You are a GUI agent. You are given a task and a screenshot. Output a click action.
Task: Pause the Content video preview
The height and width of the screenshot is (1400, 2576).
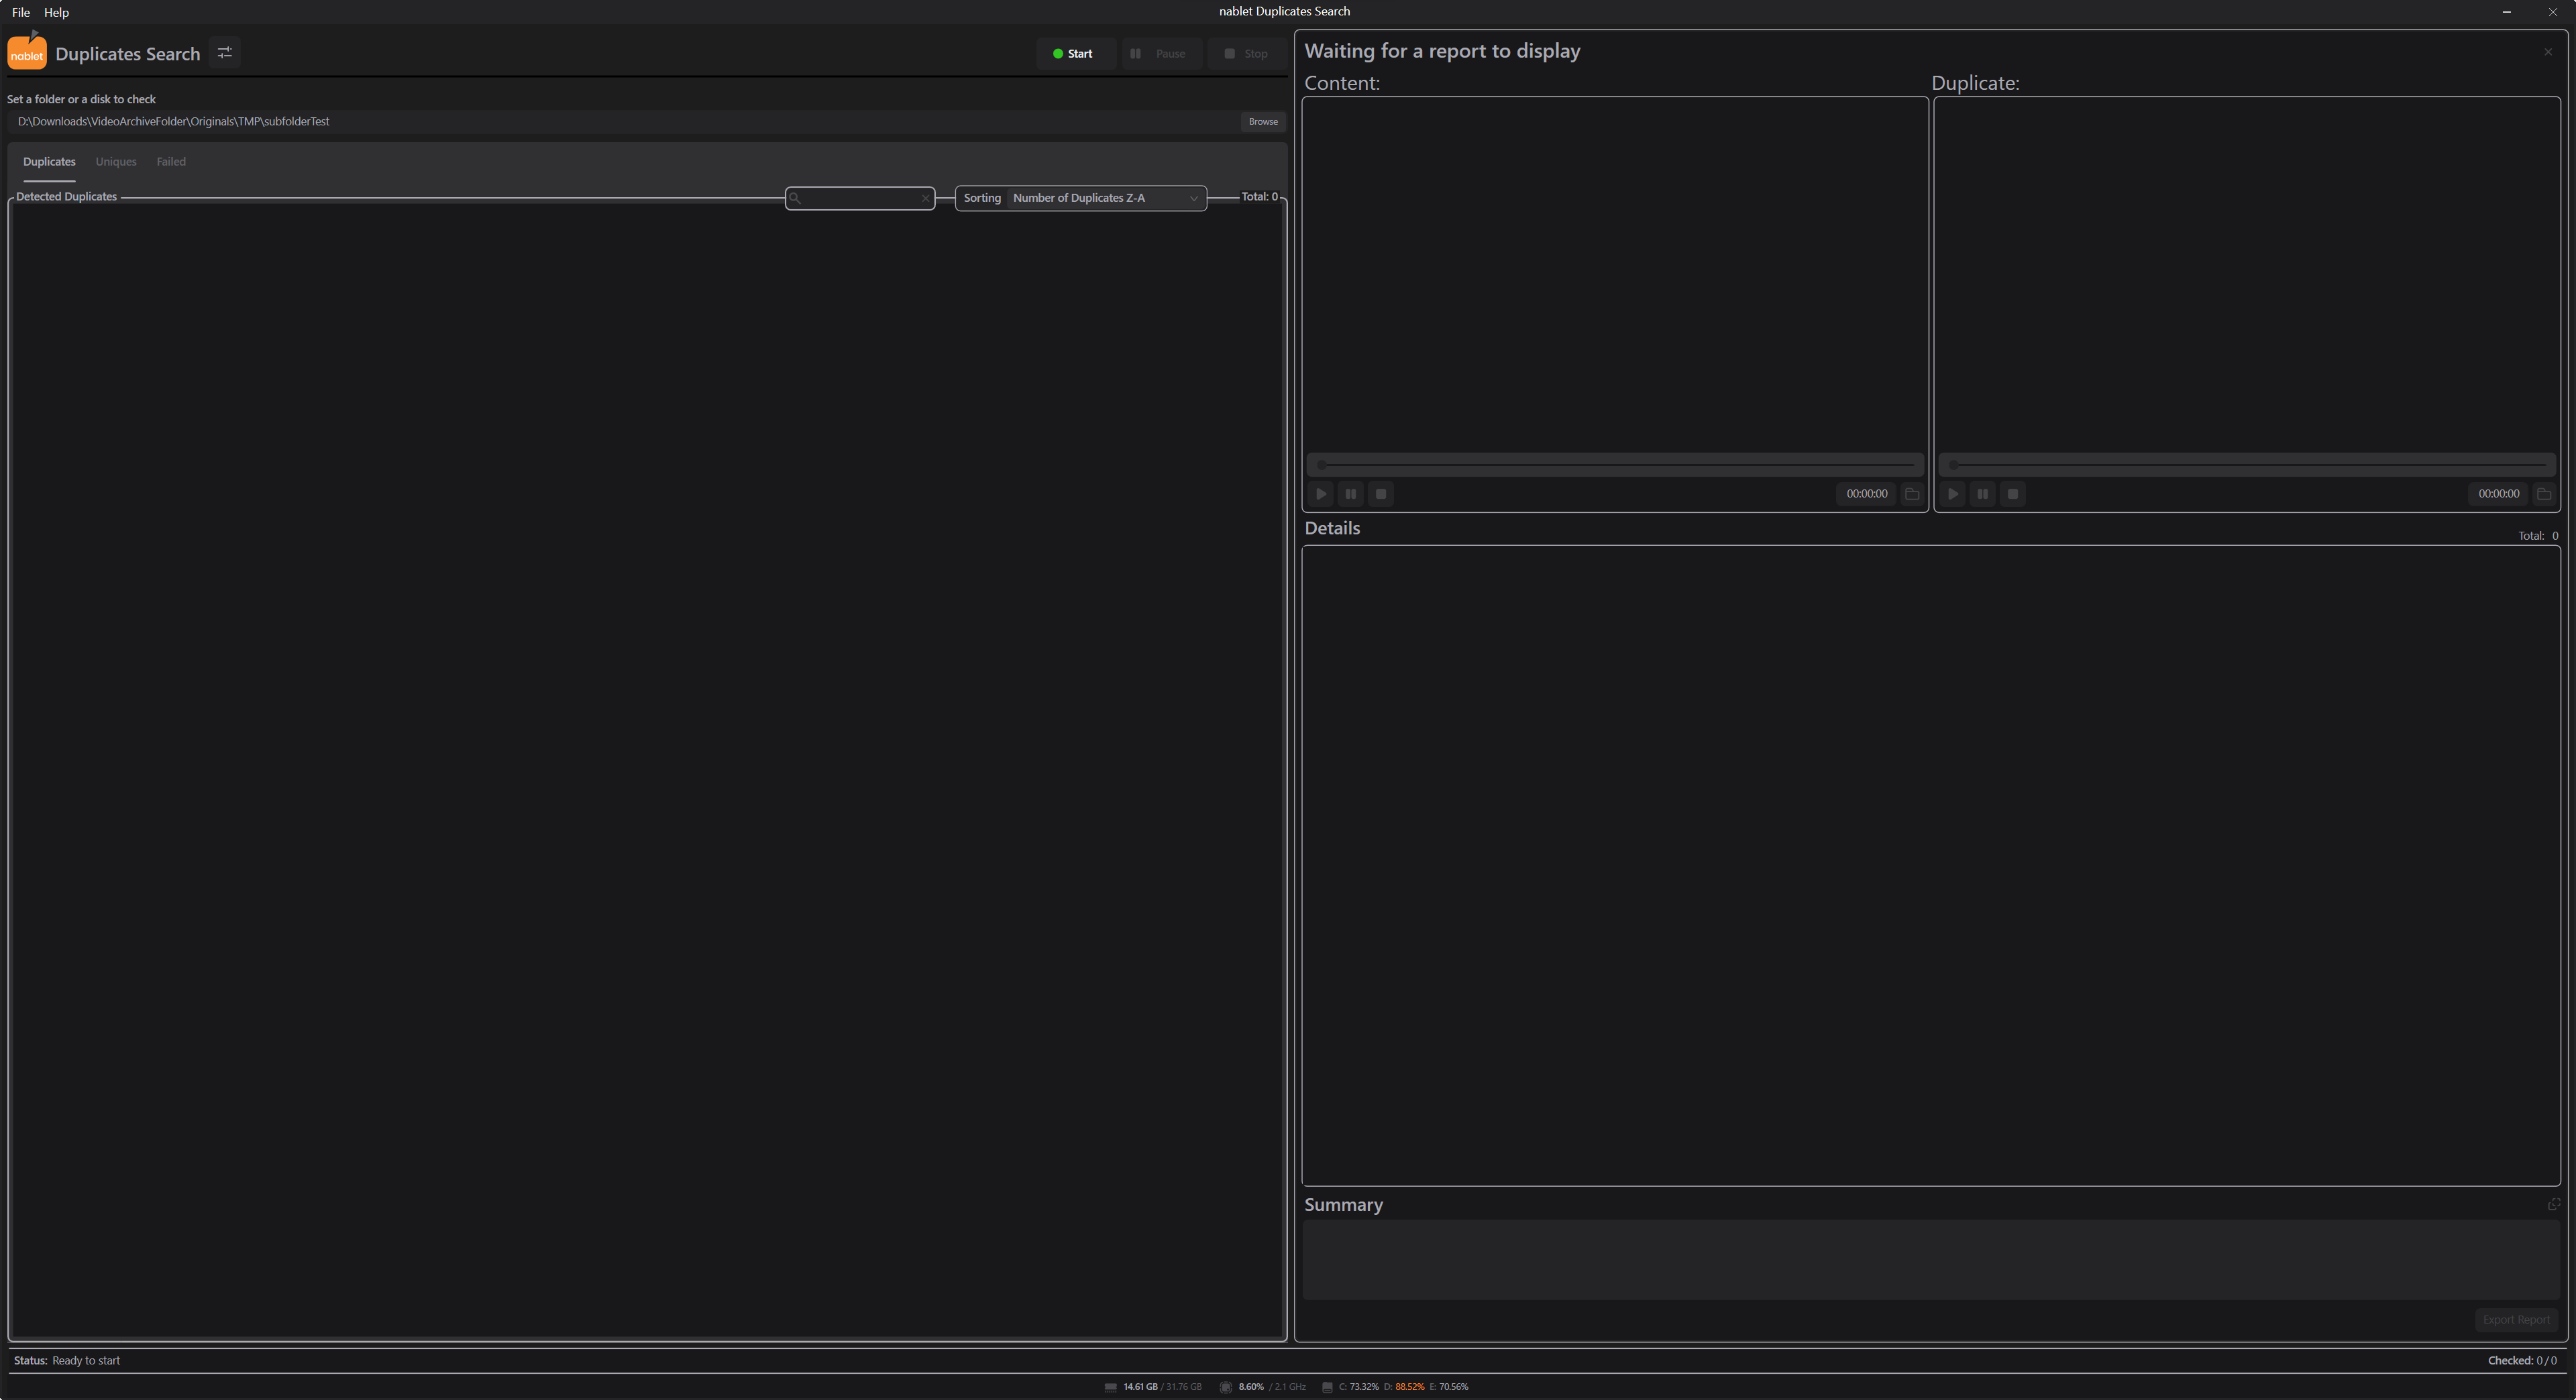click(1351, 493)
